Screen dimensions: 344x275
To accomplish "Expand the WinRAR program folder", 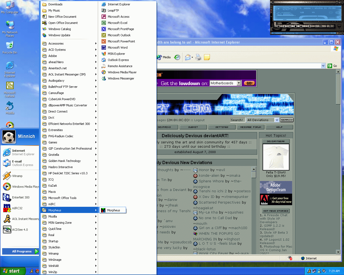I will point(69,266).
